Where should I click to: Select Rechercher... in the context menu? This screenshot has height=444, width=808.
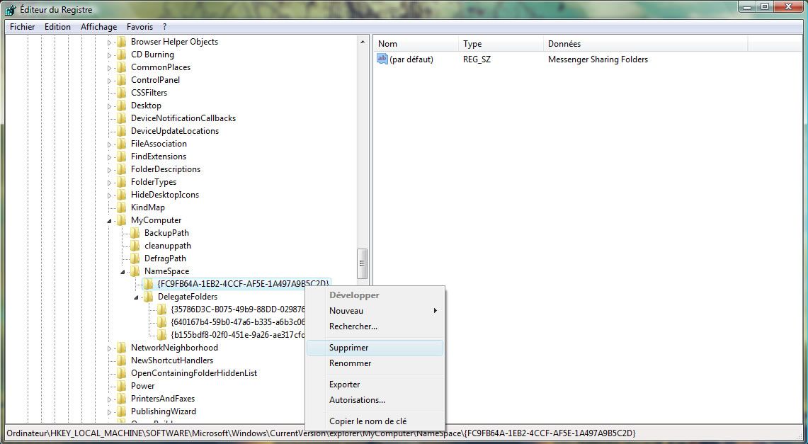tap(375, 326)
